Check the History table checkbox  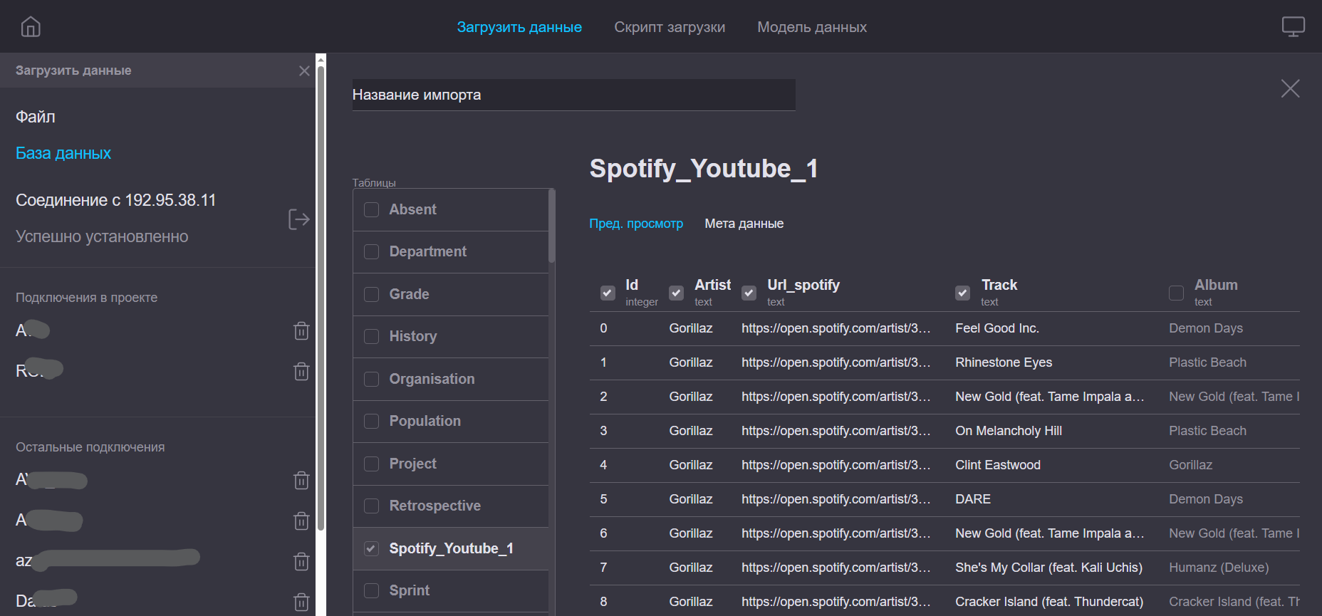coord(371,336)
